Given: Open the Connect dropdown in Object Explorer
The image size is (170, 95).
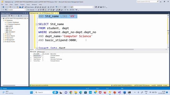Looking at the screenshot, I should pyautogui.click(x=4, y=16).
